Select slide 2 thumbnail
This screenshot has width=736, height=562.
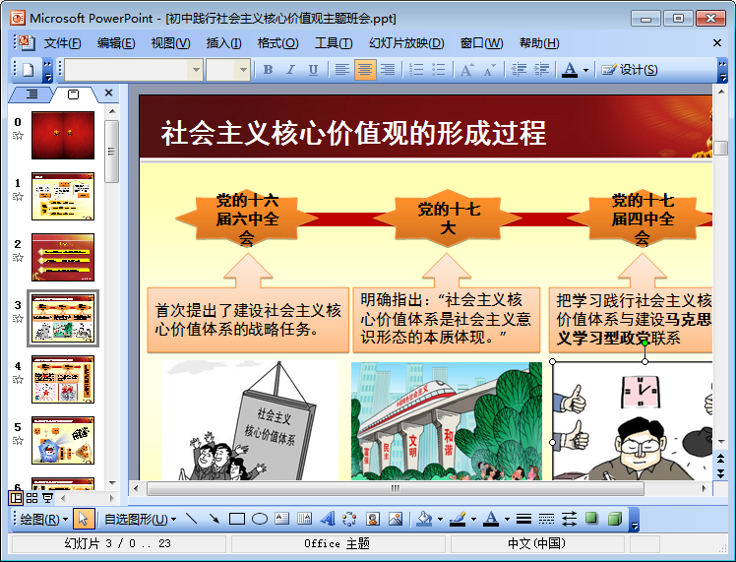pos(63,257)
